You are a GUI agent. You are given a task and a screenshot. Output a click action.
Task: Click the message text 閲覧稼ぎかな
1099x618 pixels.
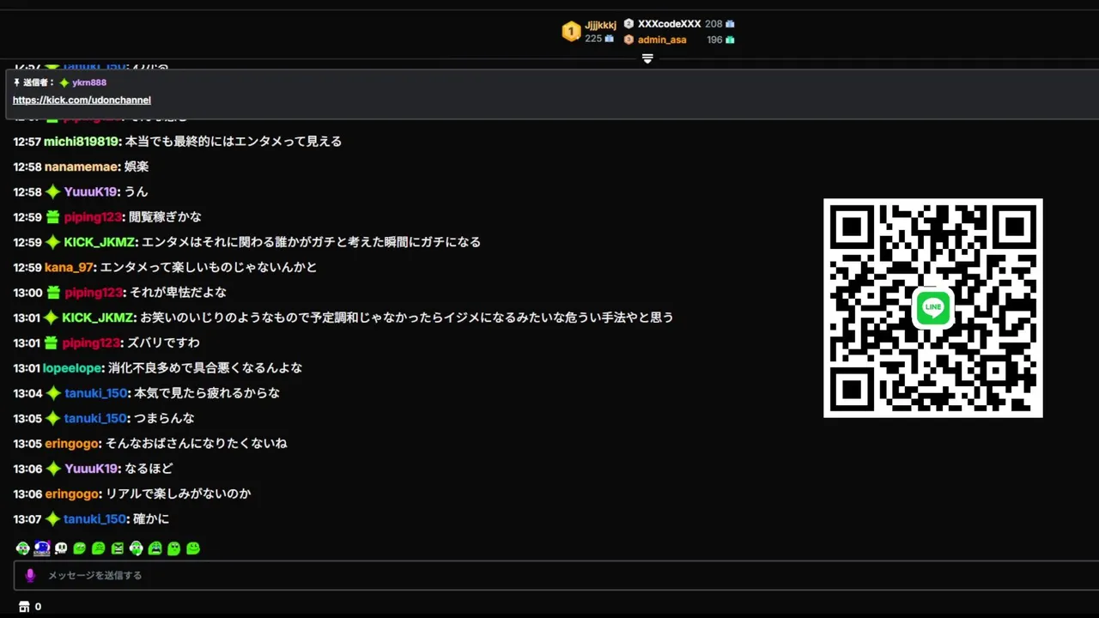[165, 217]
